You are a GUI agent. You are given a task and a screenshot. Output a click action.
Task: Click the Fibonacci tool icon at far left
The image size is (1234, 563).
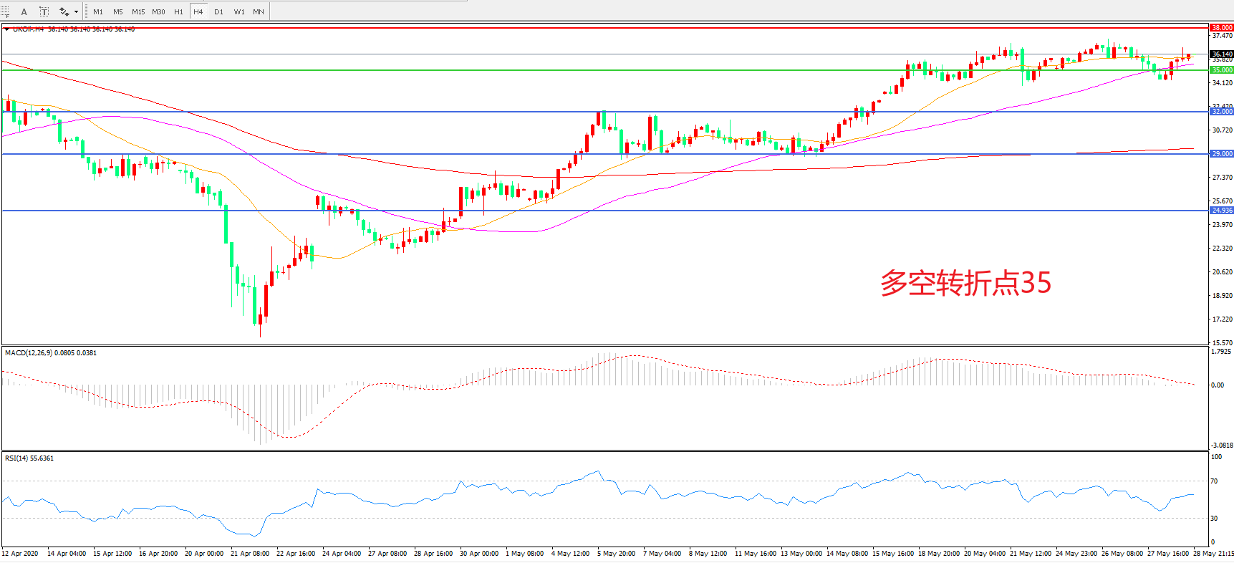click(x=5, y=11)
